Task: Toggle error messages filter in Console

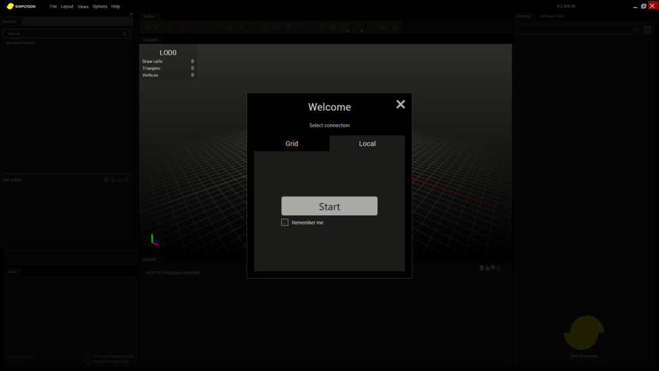Action: 493,268
